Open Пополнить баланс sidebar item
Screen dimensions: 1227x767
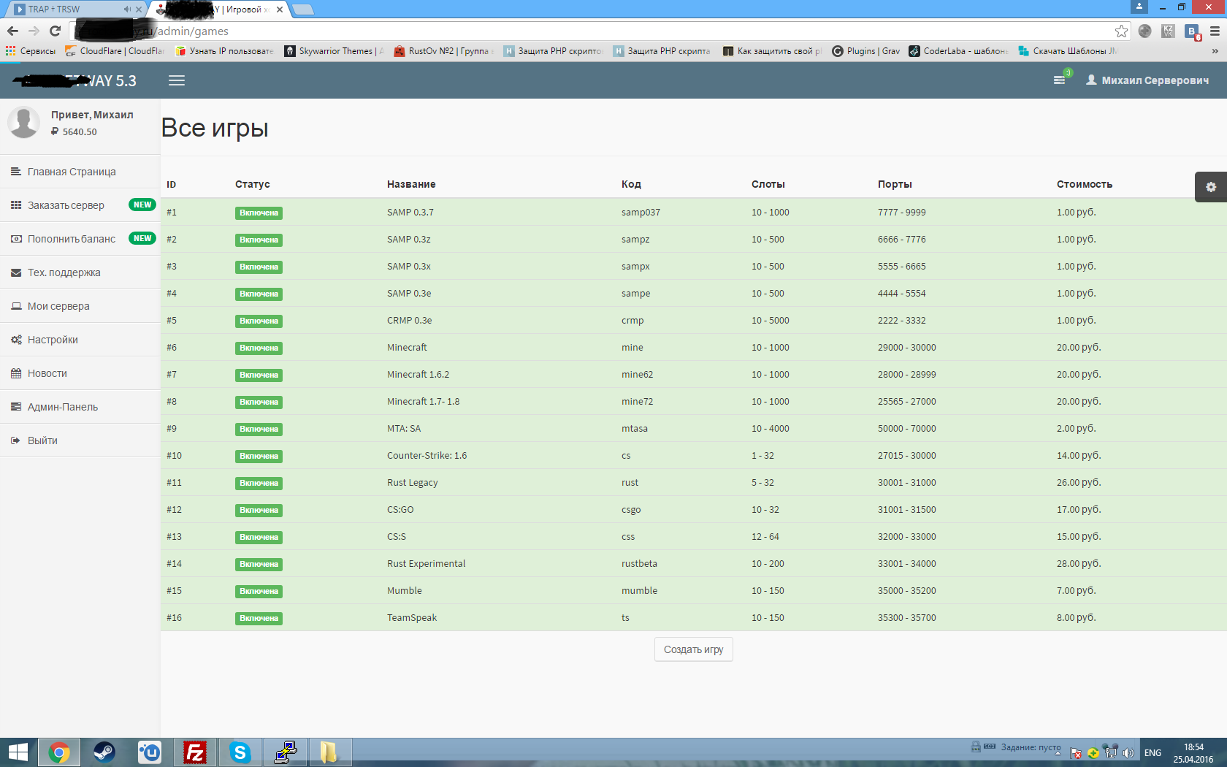click(x=80, y=239)
